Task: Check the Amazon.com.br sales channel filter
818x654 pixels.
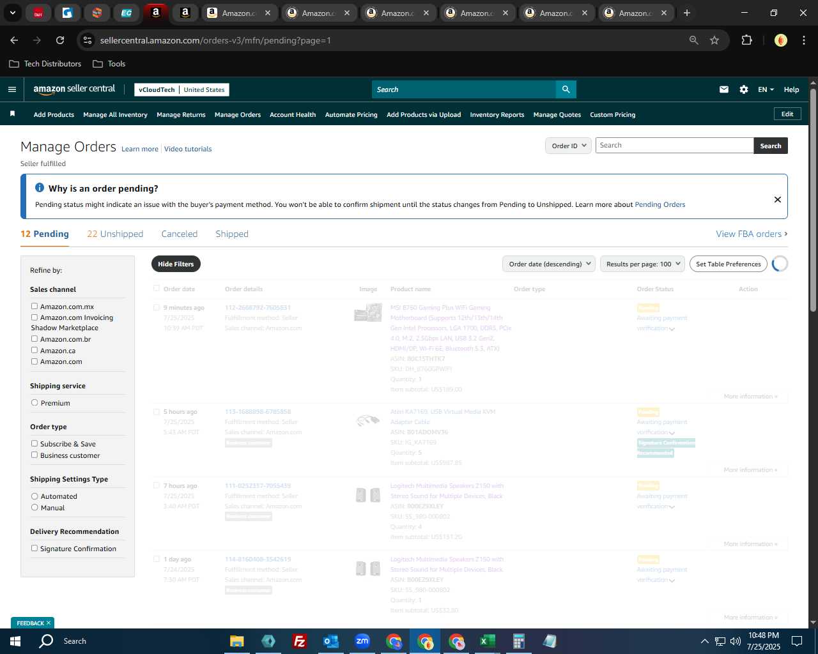Action: point(35,339)
